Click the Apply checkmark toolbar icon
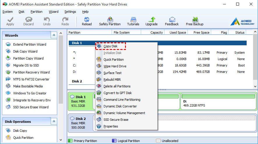258x144 pixels. tap(10, 21)
